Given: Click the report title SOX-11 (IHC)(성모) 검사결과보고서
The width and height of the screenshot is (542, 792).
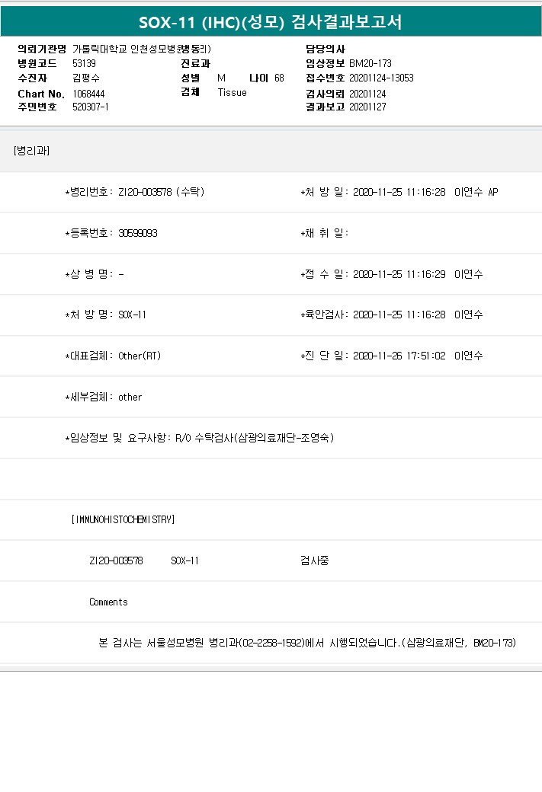Looking at the screenshot, I should (x=271, y=22).
